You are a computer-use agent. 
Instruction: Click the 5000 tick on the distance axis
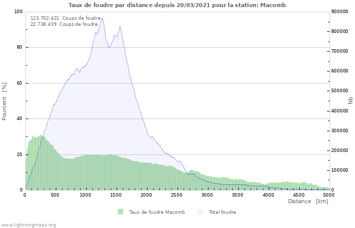tap(329, 195)
